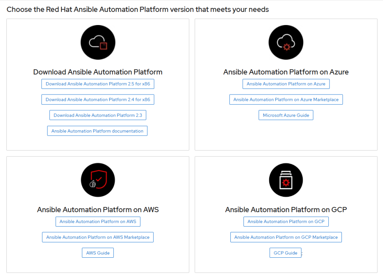The width and height of the screenshot is (383, 276).
Task: Open Ansible Automation Platform documentation
Action: coord(97,131)
